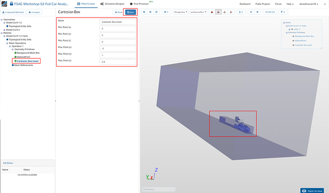Expand the Model-Conf-3 tree node

(4, 29)
